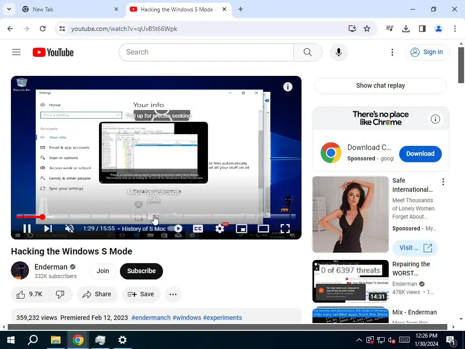Enable the miniplayer
The image size is (465, 349).
click(x=242, y=229)
